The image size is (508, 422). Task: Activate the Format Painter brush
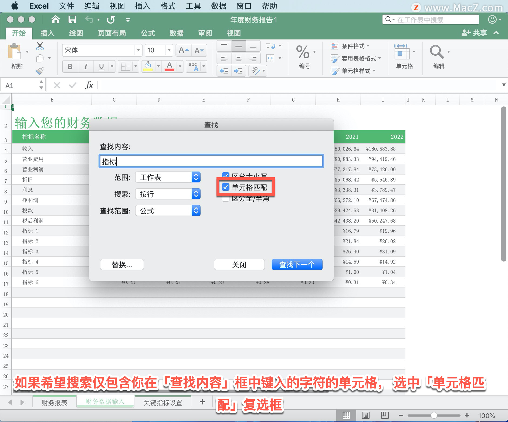click(40, 71)
